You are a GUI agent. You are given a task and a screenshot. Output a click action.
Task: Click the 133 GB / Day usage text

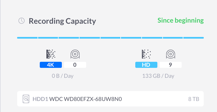coord(158,76)
